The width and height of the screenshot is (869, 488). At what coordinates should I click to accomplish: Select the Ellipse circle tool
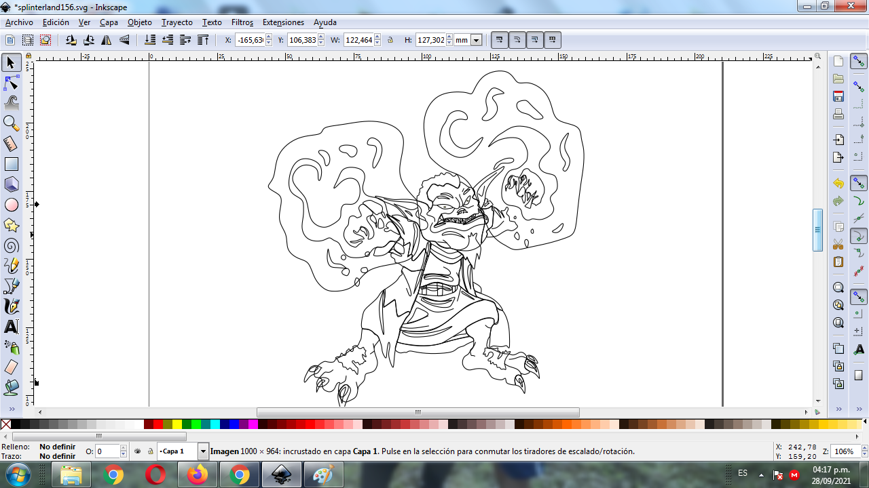[11, 205]
